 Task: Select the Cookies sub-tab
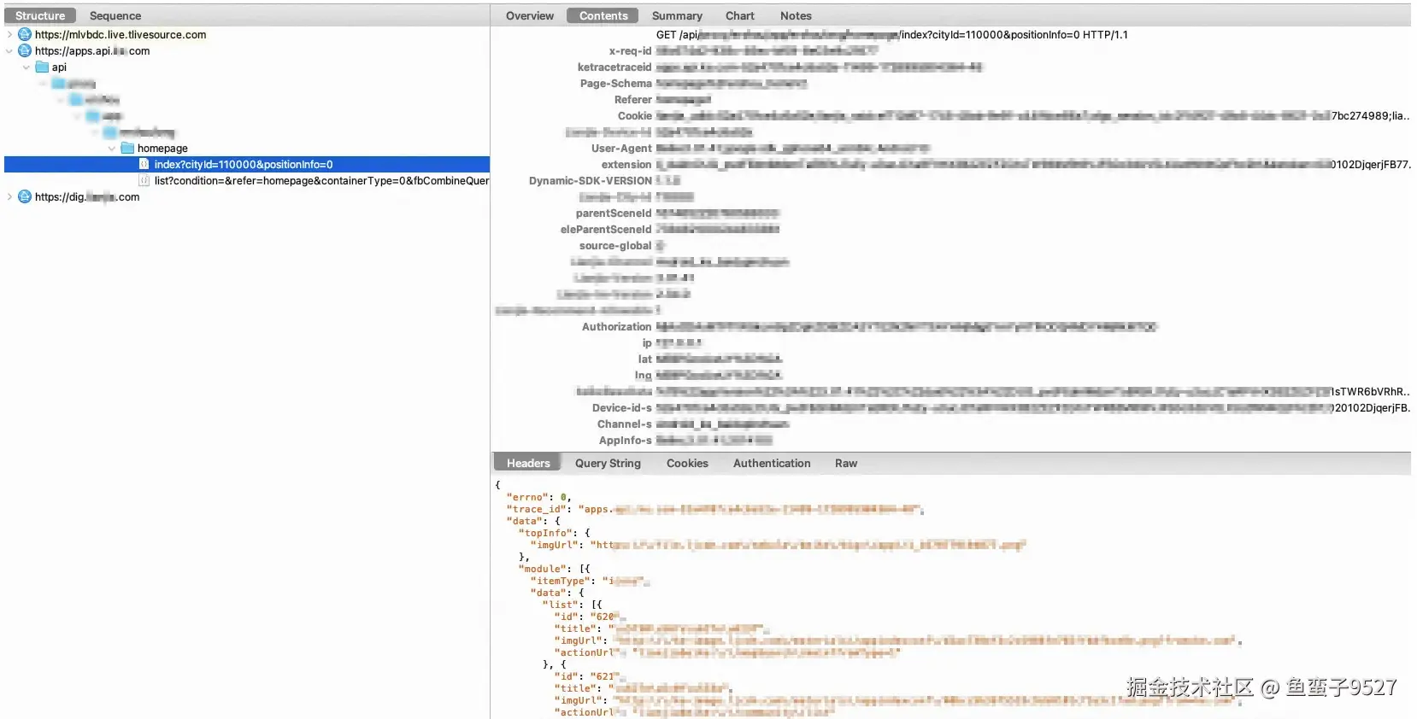click(x=687, y=463)
